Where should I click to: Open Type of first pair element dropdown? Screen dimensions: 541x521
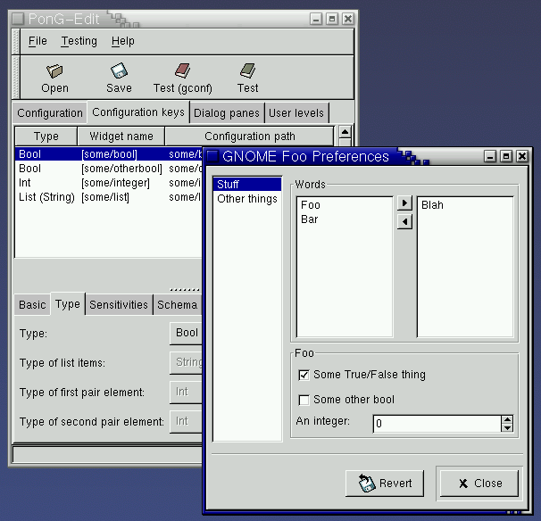186,392
